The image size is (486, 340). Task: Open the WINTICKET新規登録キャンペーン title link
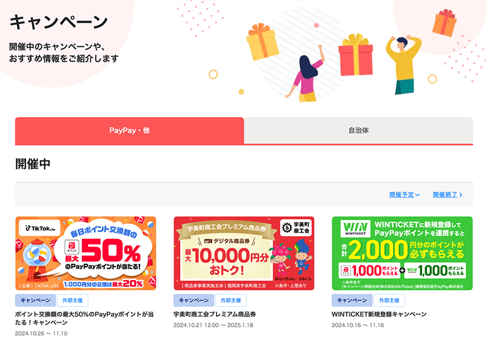coord(379,314)
